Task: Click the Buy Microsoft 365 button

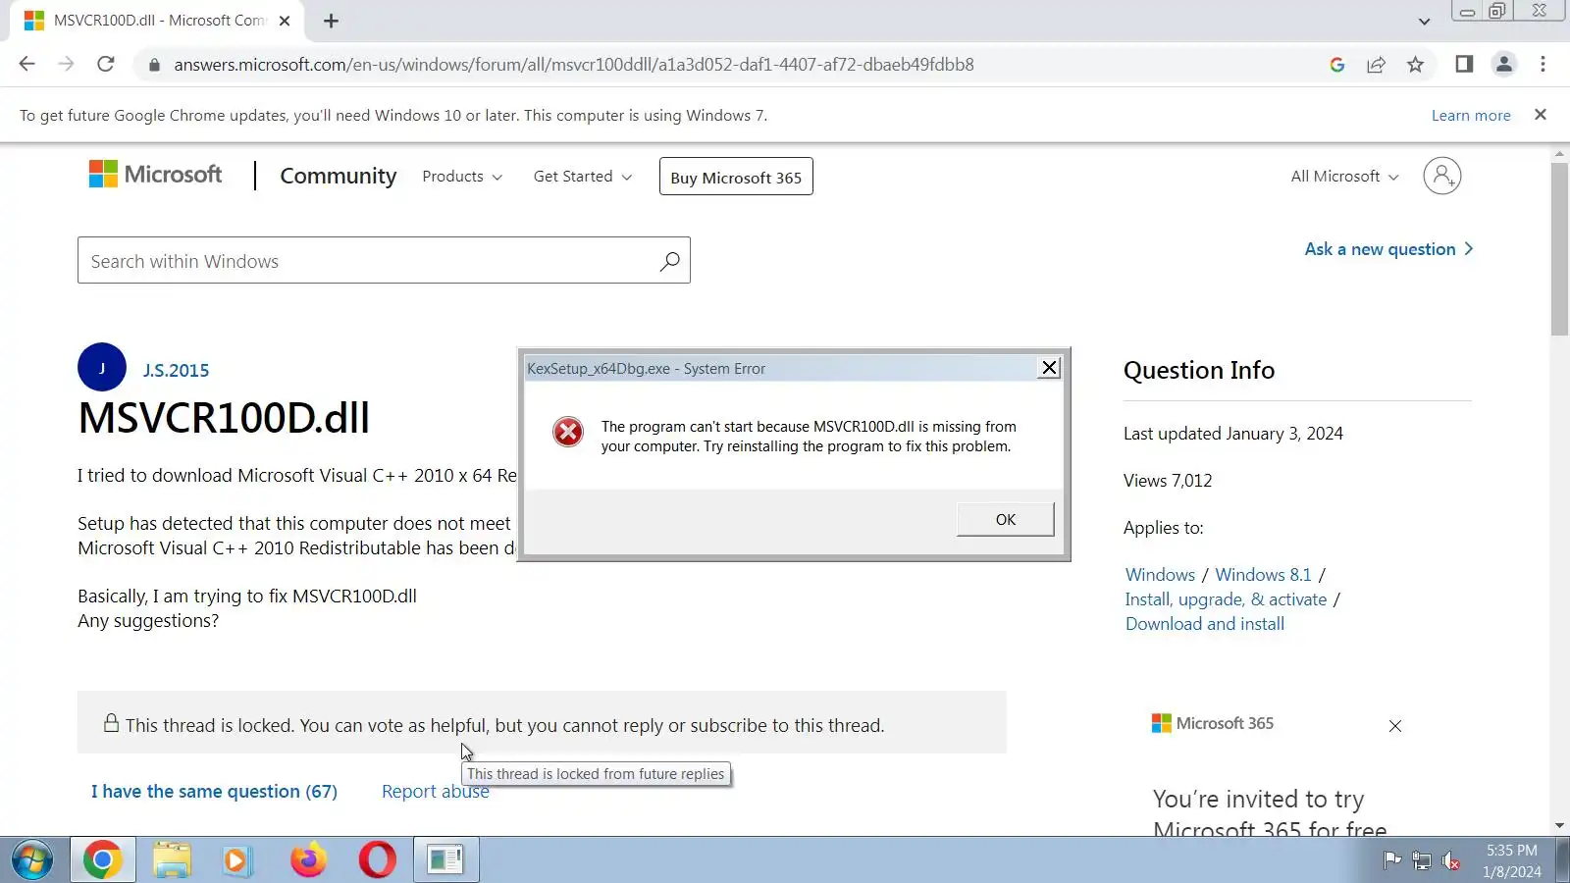Action: click(736, 177)
